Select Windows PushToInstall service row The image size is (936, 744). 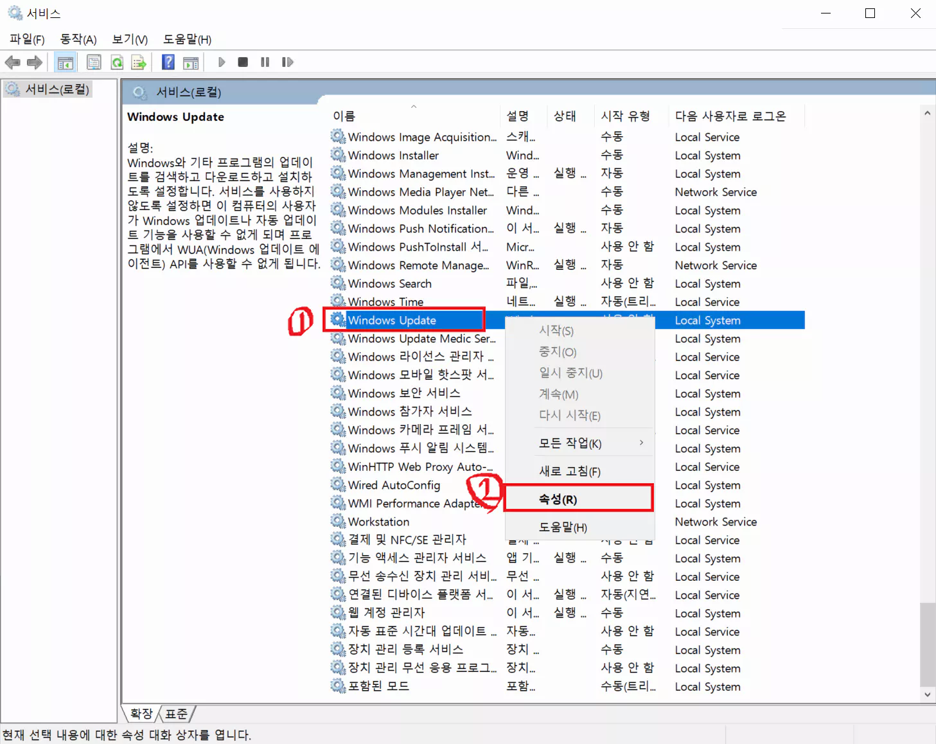click(567, 247)
